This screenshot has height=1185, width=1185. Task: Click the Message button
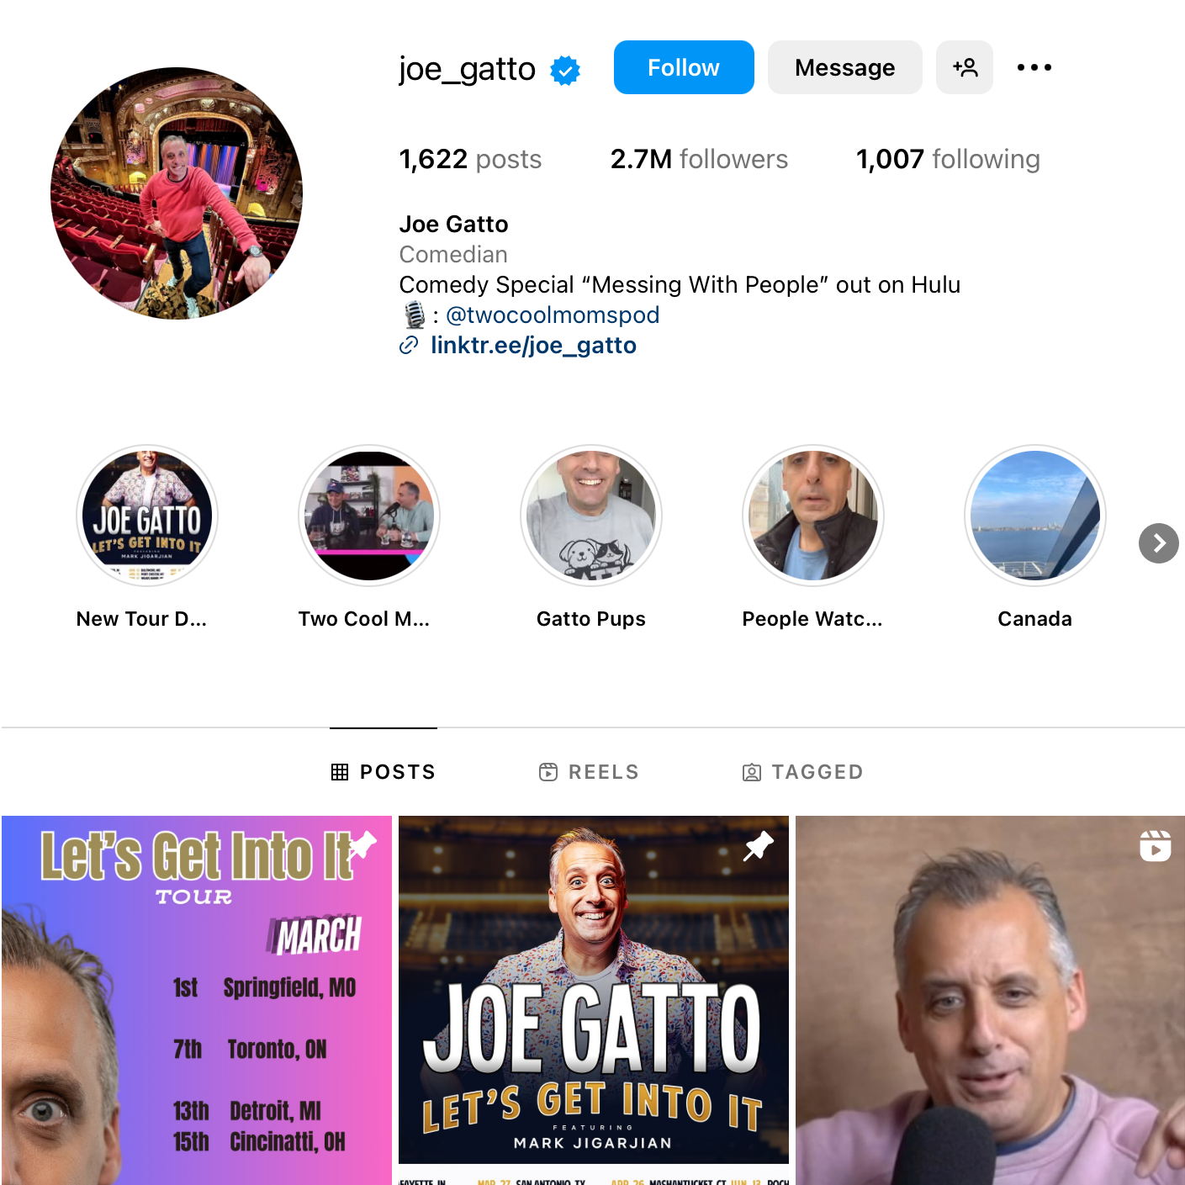coord(845,67)
